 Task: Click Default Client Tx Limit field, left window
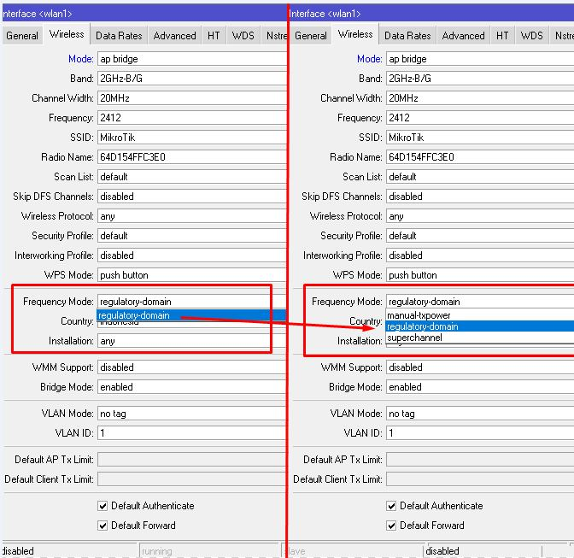pos(192,479)
